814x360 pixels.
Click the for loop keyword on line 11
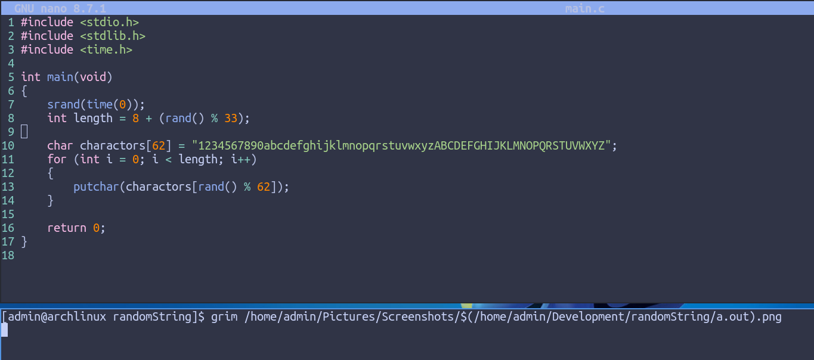coord(57,159)
